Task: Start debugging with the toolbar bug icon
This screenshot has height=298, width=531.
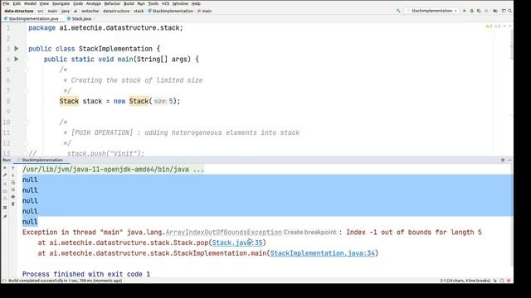Action: (x=471, y=11)
